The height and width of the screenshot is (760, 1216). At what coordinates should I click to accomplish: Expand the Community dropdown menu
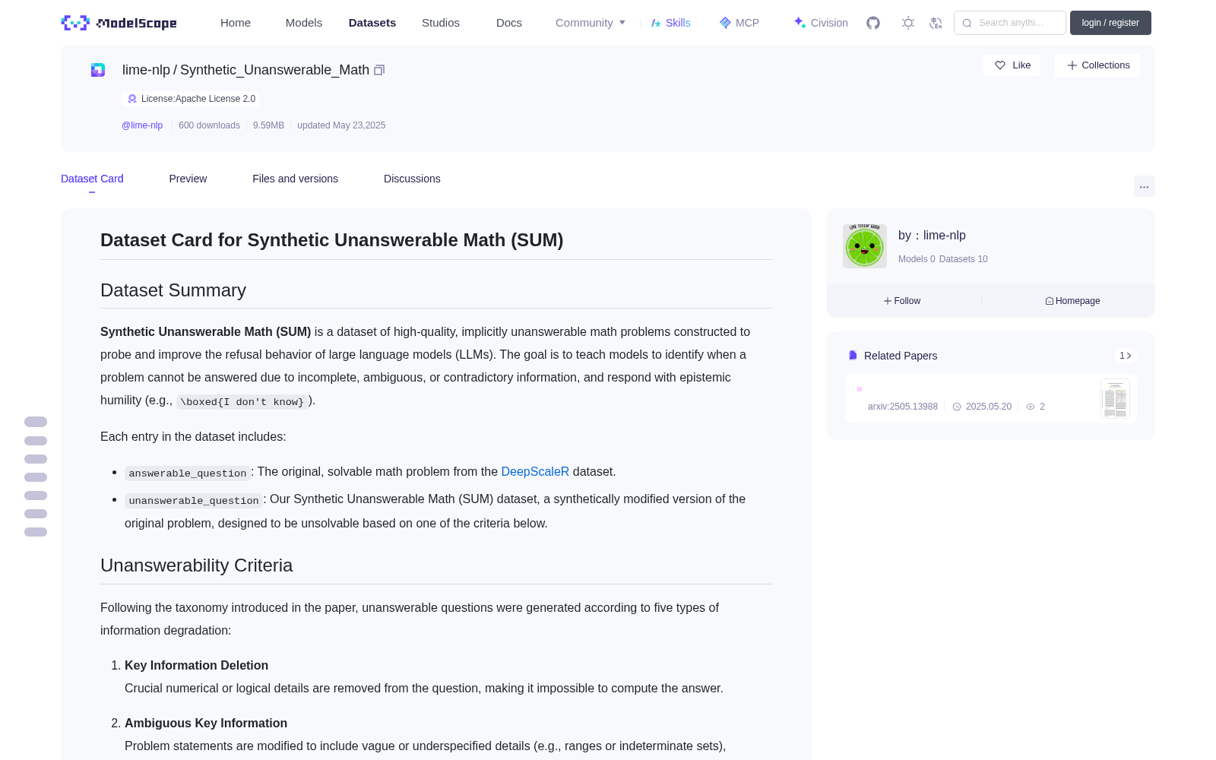click(591, 23)
